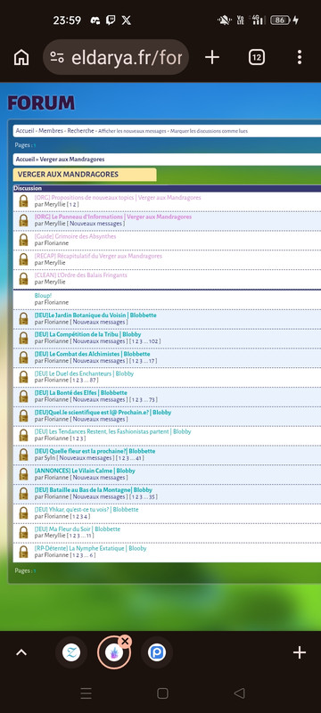Go to page 87 of Duel des Enchanteurs
Image resolution: width=321 pixels, height=713 pixels.
pyautogui.click(x=94, y=381)
